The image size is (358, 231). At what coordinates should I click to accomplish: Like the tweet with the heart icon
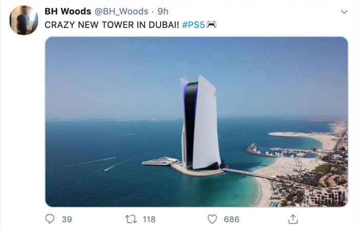pyautogui.click(x=212, y=219)
